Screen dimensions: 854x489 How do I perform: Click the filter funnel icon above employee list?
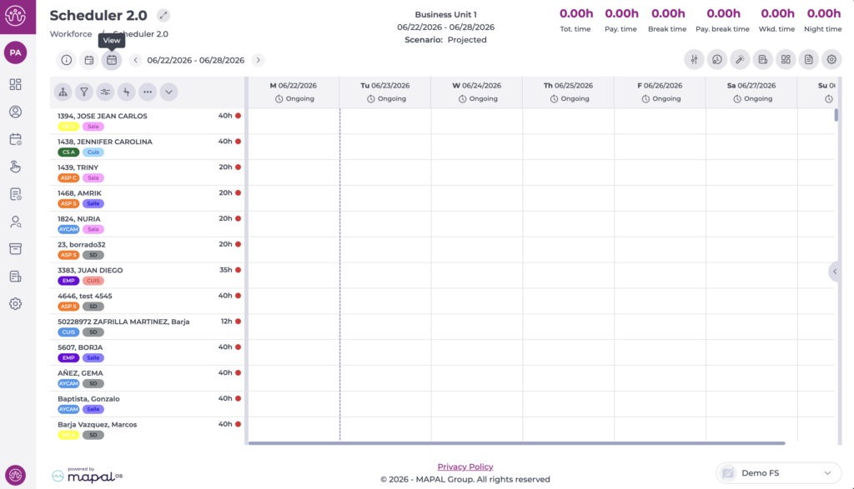(x=84, y=92)
